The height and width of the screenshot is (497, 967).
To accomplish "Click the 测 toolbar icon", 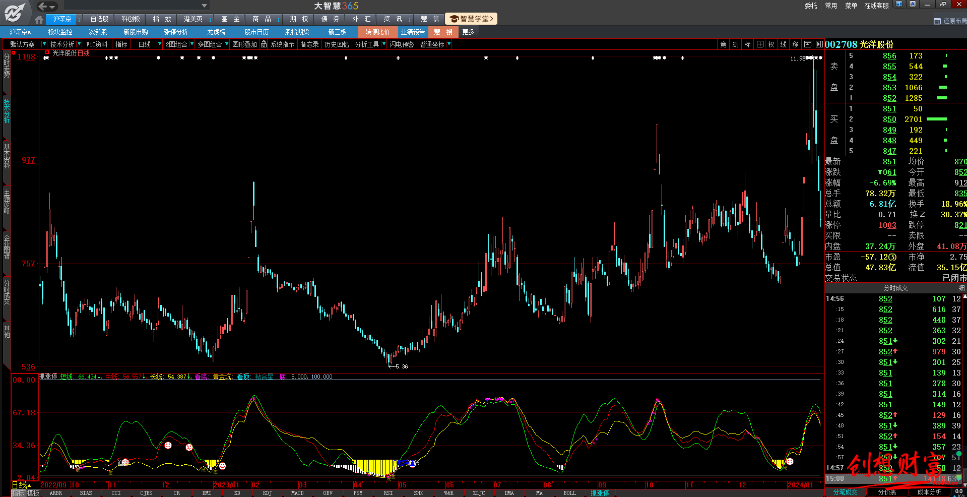I will point(735,44).
